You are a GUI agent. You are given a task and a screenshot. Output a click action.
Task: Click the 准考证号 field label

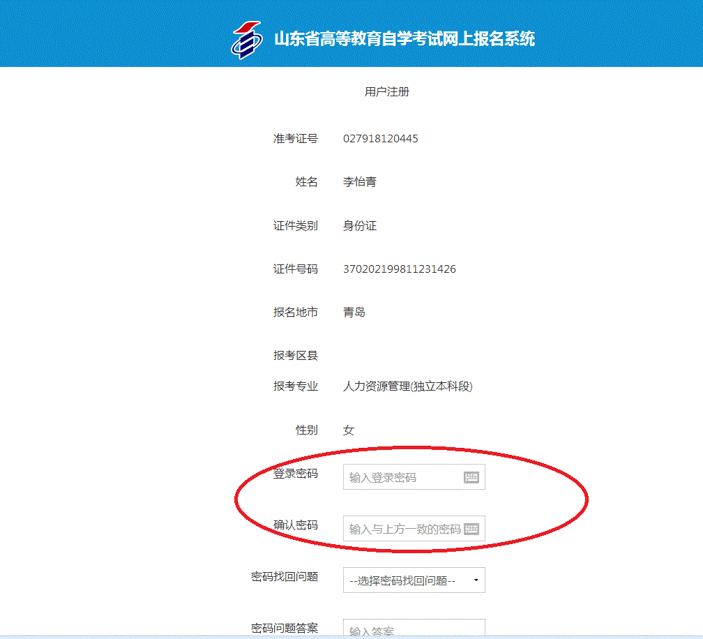point(295,139)
